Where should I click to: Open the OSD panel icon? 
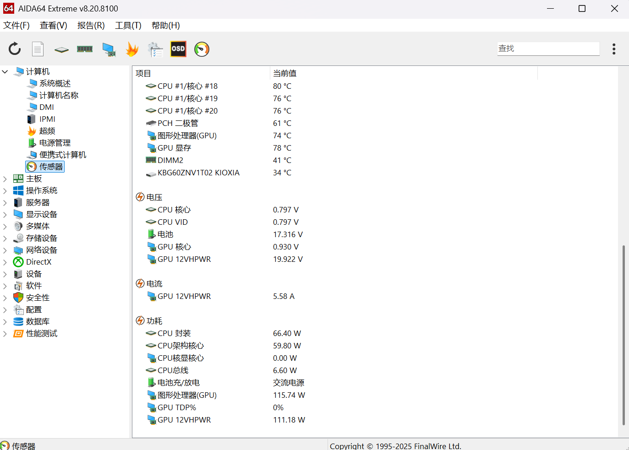(x=178, y=49)
